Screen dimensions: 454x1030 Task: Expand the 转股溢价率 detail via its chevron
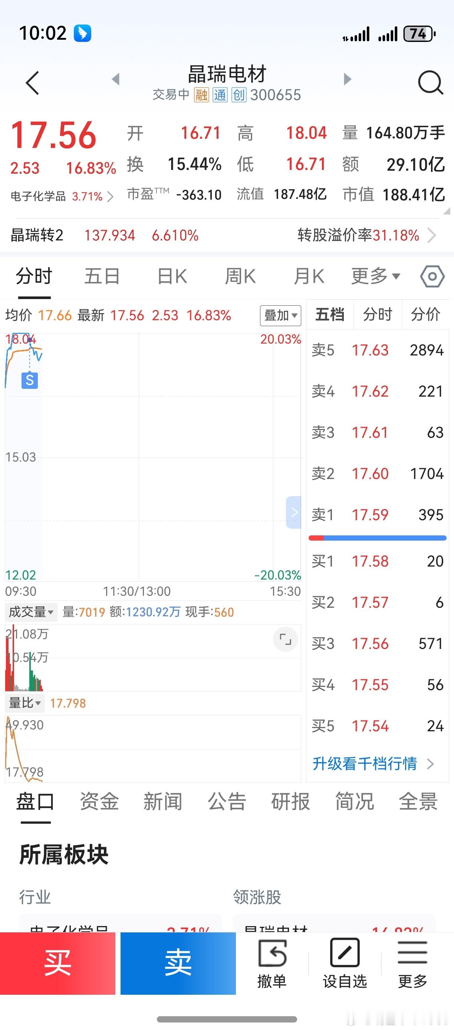click(x=431, y=236)
